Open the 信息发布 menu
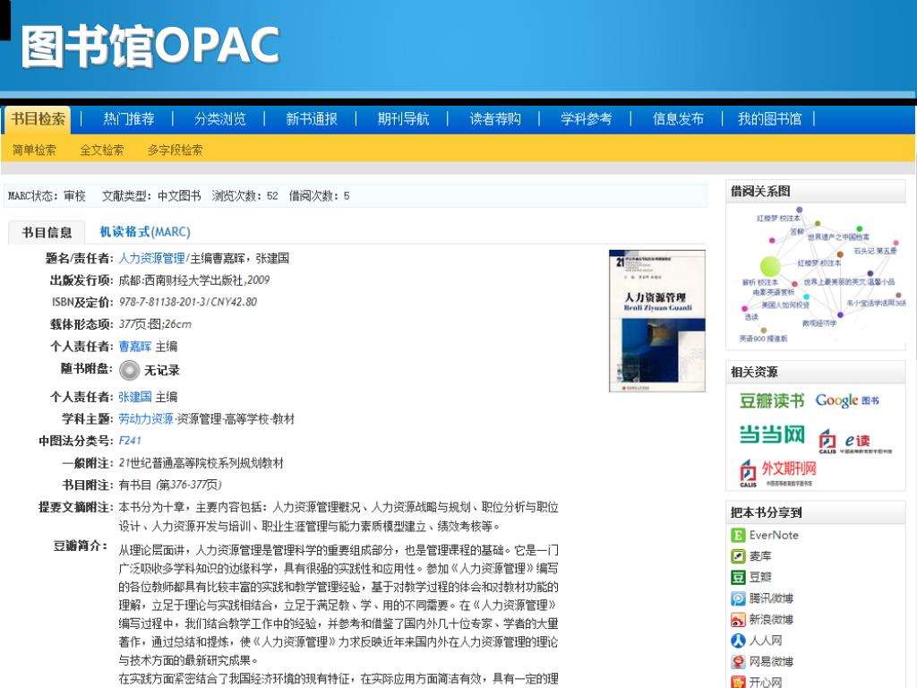Image resolution: width=917 pixels, height=688 pixels. [x=678, y=119]
